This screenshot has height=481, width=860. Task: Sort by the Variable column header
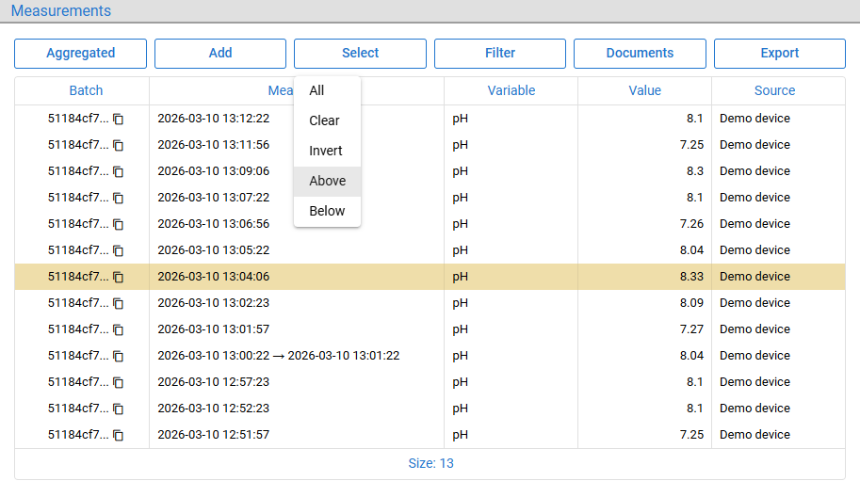tap(511, 90)
